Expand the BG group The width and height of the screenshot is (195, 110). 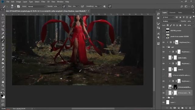[167, 98]
